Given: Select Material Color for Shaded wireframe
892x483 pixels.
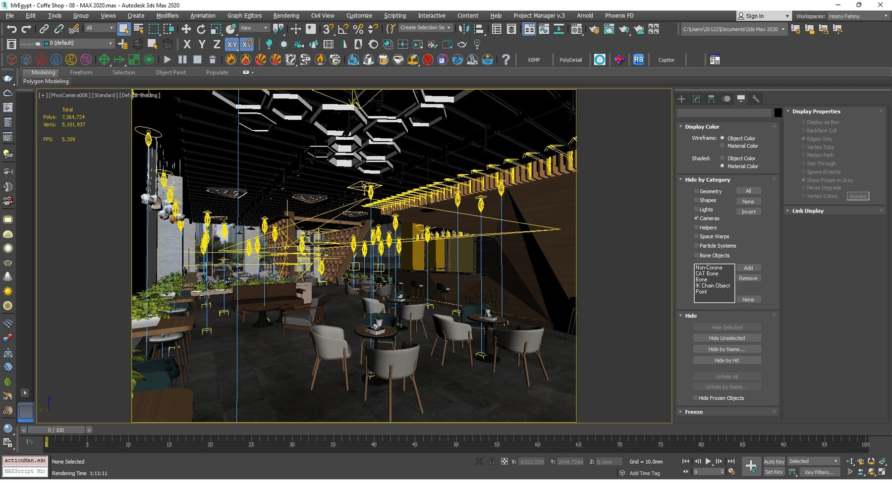Looking at the screenshot, I should [722, 166].
